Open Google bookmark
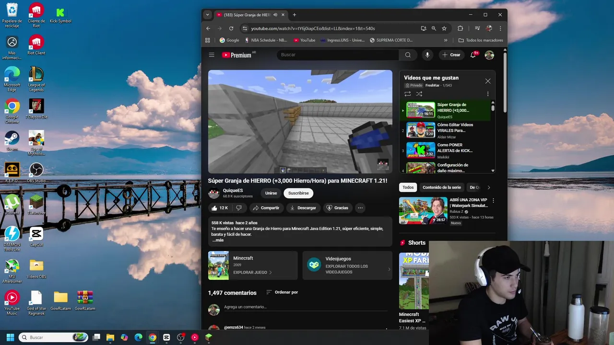 click(229, 40)
